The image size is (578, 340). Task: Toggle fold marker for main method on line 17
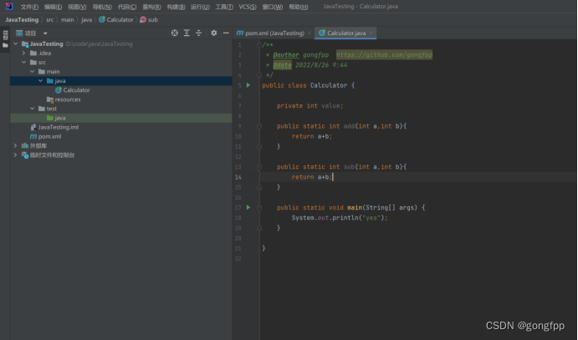click(259, 208)
